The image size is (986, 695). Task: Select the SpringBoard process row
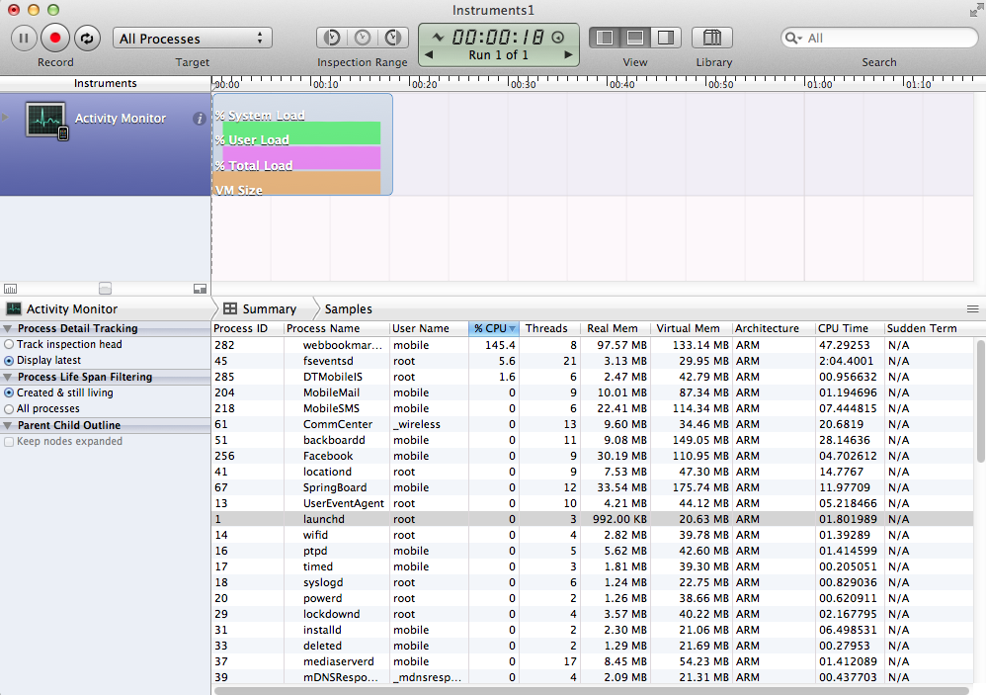(594, 487)
